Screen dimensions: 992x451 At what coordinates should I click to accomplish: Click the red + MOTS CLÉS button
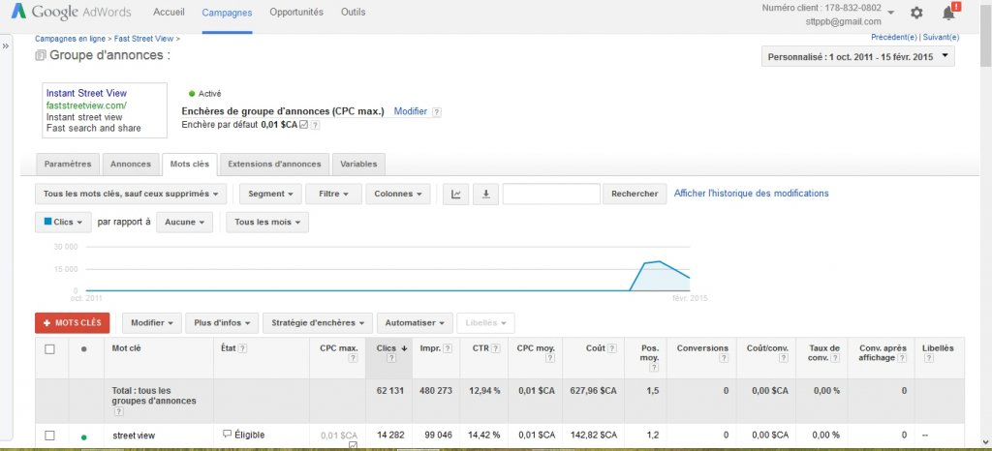pyautogui.click(x=72, y=323)
